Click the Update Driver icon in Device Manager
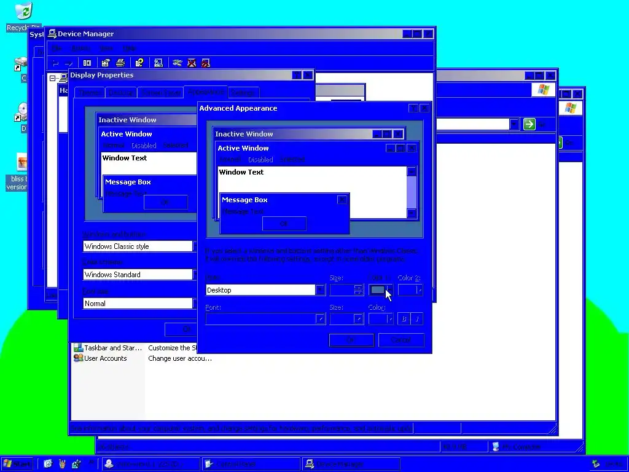This screenshot has height=472, width=629. pos(178,63)
